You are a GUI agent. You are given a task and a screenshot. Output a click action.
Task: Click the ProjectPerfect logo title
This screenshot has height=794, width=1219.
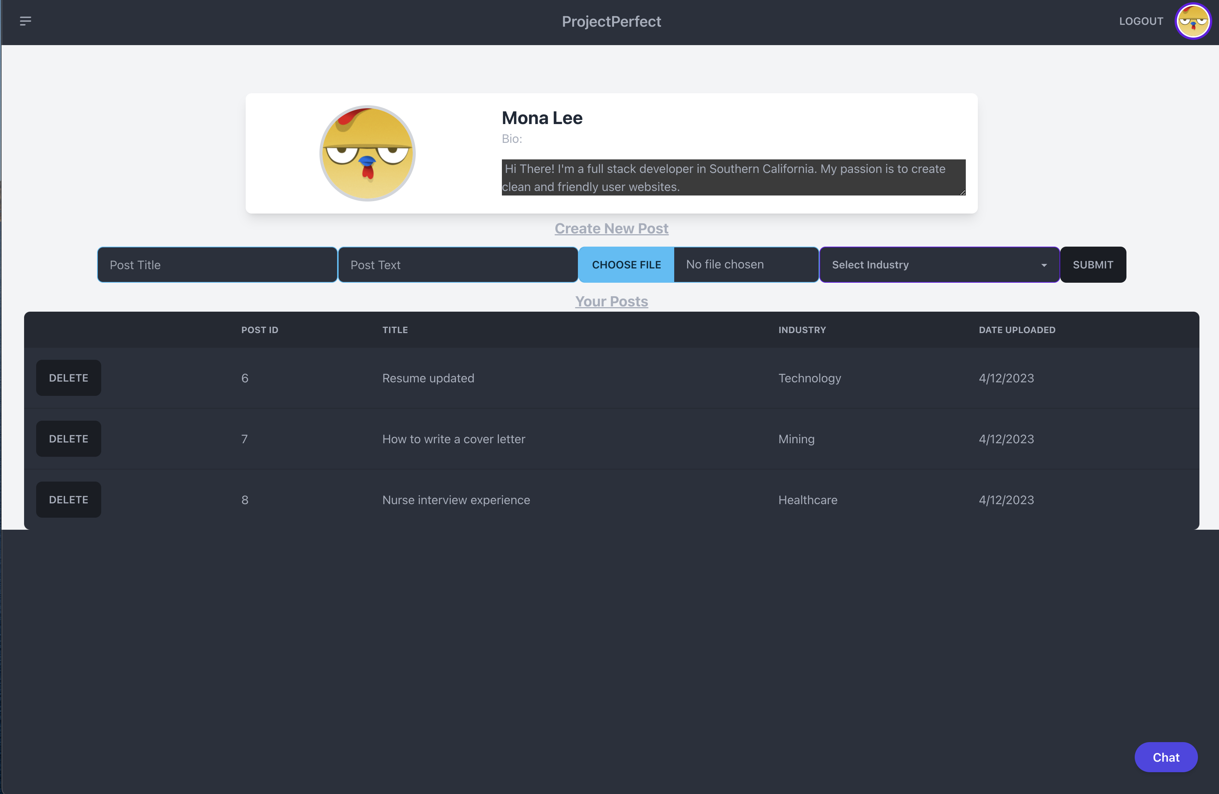(611, 21)
